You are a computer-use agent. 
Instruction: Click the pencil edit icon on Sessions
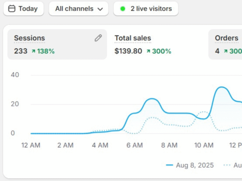98,38
